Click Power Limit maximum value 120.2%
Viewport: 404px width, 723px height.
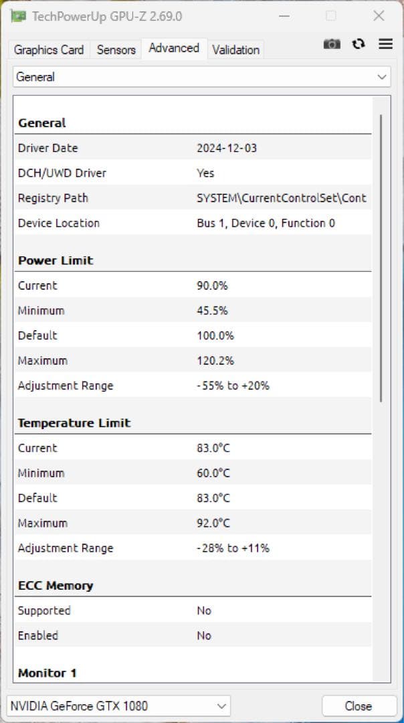click(215, 360)
